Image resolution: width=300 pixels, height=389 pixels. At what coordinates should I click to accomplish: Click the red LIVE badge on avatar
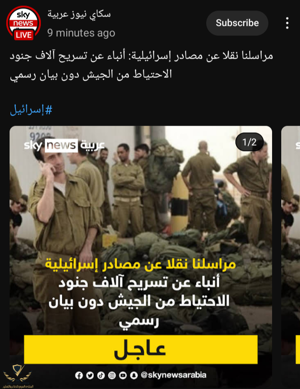(24, 35)
